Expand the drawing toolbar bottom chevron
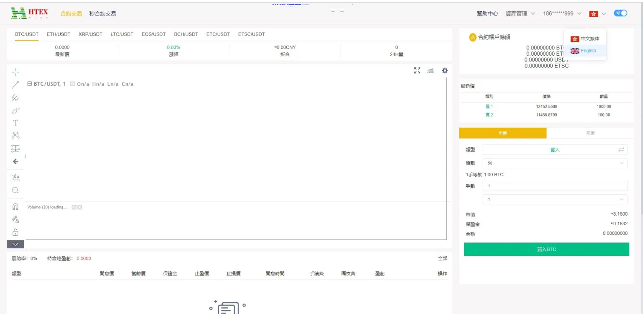The image size is (643, 314). pyautogui.click(x=15, y=244)
